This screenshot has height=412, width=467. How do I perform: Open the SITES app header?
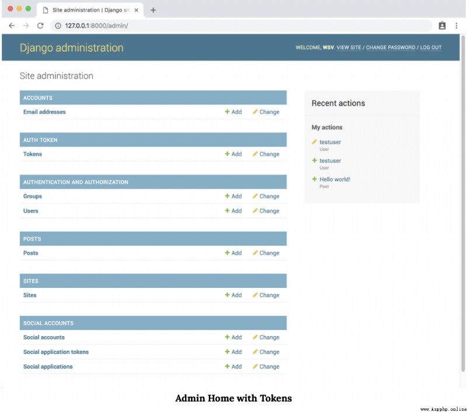pos(31,281)
